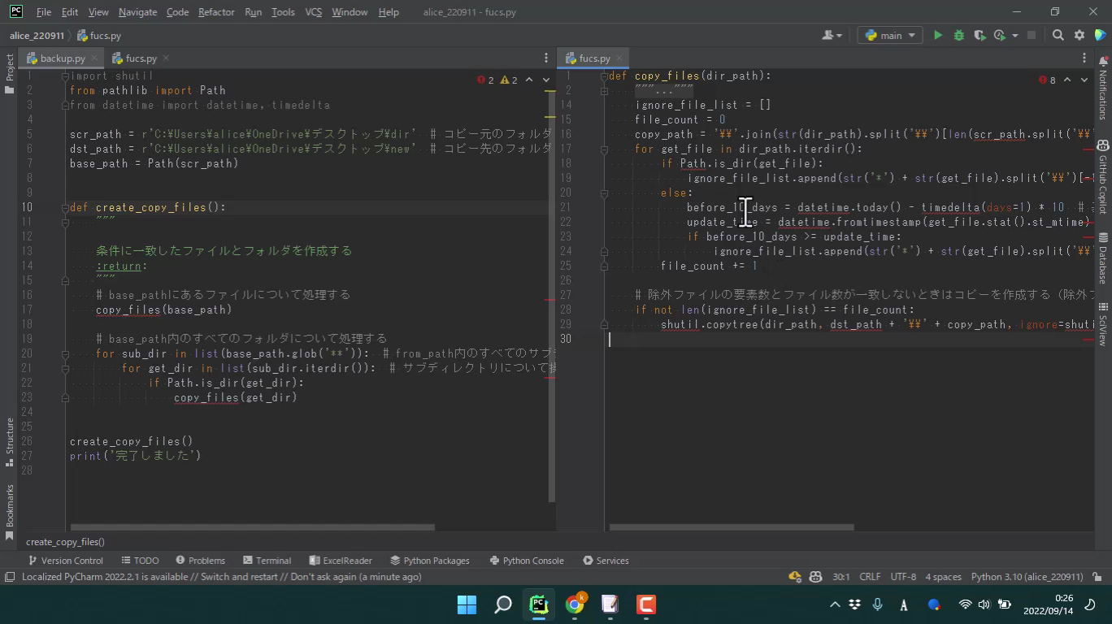Open the Terminal tool window
1112x624 pixels.
point(267,561)
